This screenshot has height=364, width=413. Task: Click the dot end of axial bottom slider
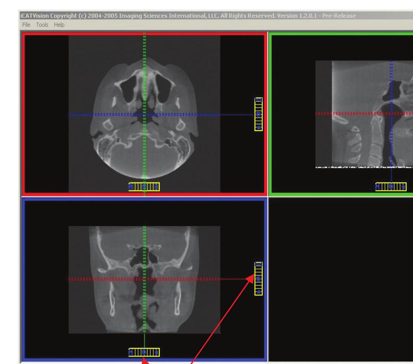[156, 187]
